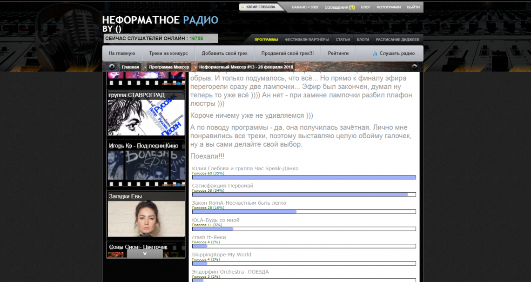Go to Расписание диджеев
Screen dimensions: 531x282
(397, 40)
